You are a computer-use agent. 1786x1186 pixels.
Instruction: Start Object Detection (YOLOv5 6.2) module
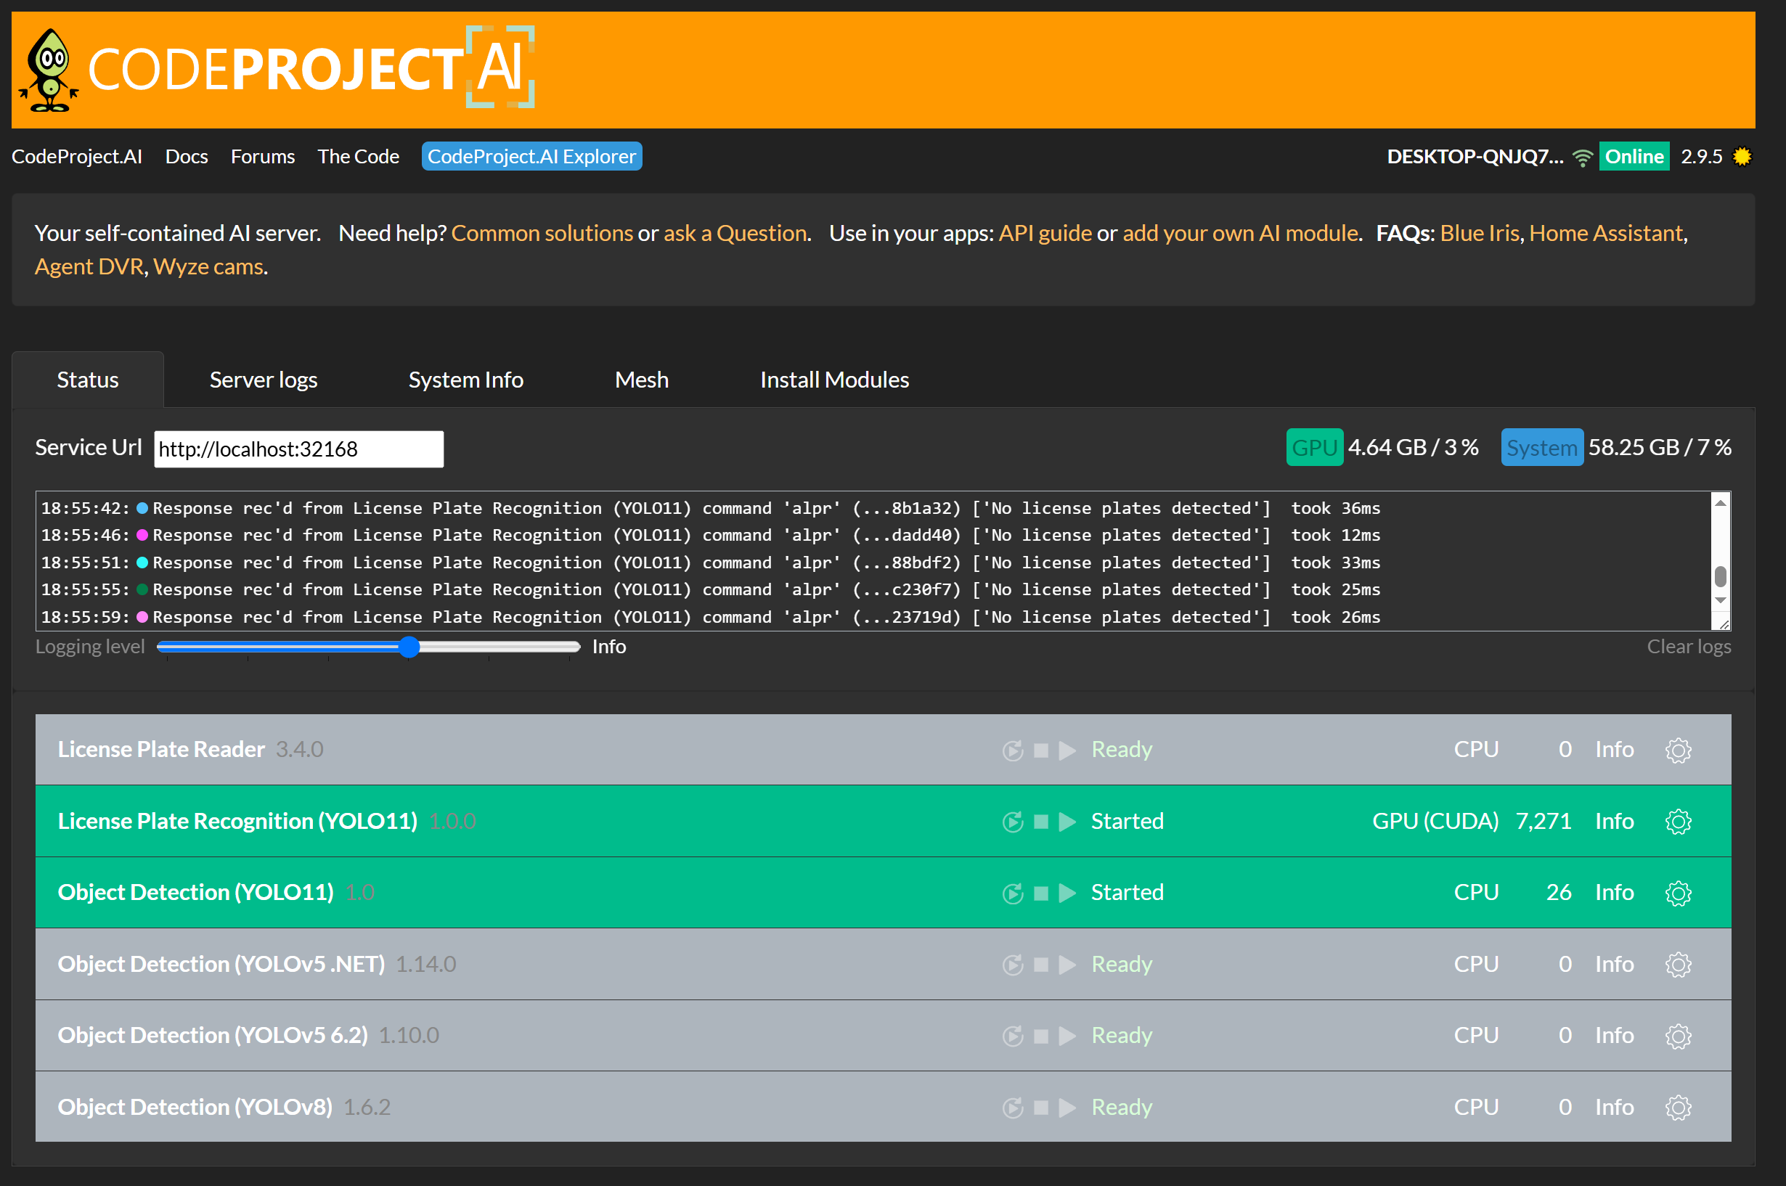1067,1036
